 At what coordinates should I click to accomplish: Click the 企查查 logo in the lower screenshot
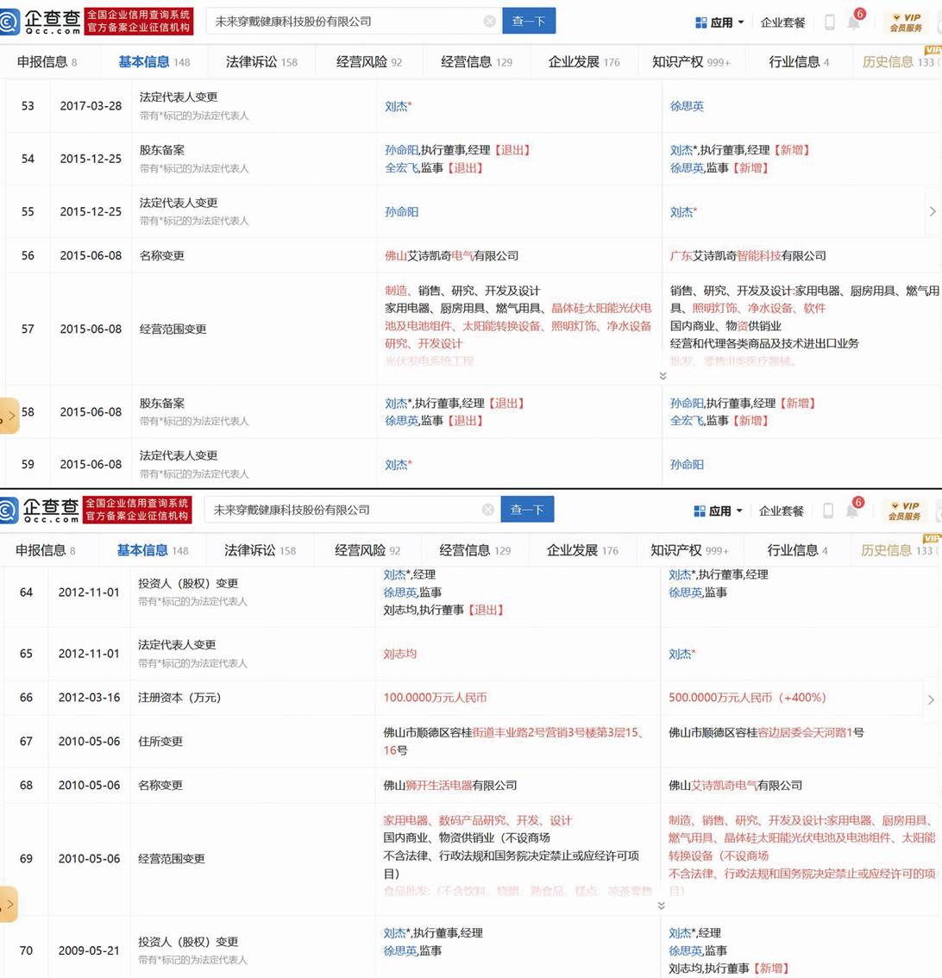(40, 510)
